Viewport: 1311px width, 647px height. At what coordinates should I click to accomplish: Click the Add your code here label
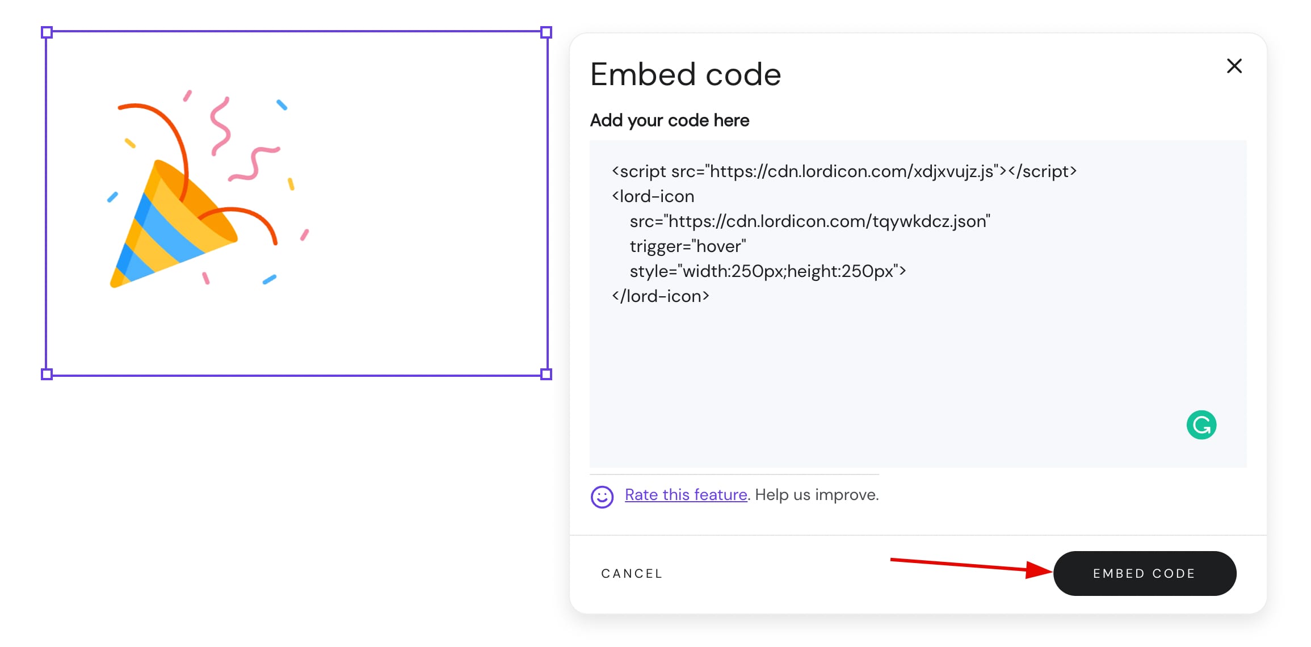pyautogui.click(x=669, y=120)
